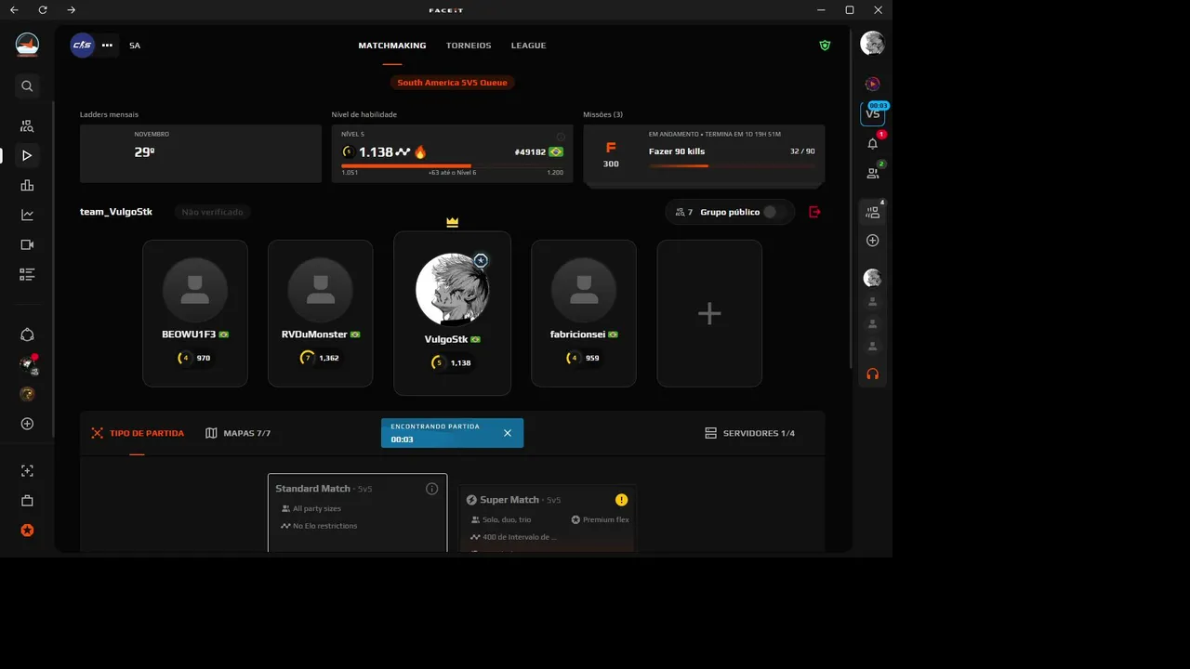Click the green anti-cheat shield icon
Viewport: 1190px width, 669px height.
point(825,45)
